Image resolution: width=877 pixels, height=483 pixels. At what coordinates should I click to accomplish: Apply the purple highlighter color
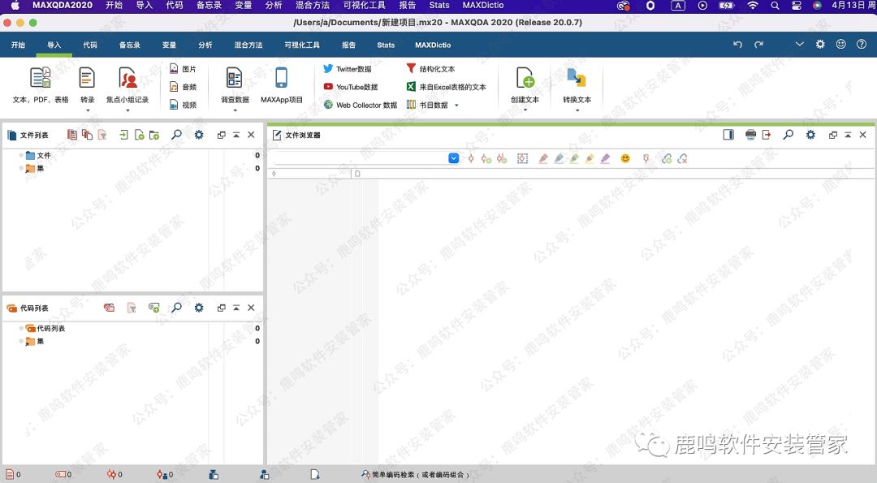click(605, 159)
